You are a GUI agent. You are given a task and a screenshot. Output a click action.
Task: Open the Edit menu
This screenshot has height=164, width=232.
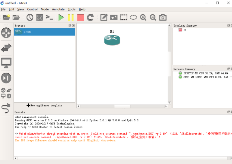(11, 9)
